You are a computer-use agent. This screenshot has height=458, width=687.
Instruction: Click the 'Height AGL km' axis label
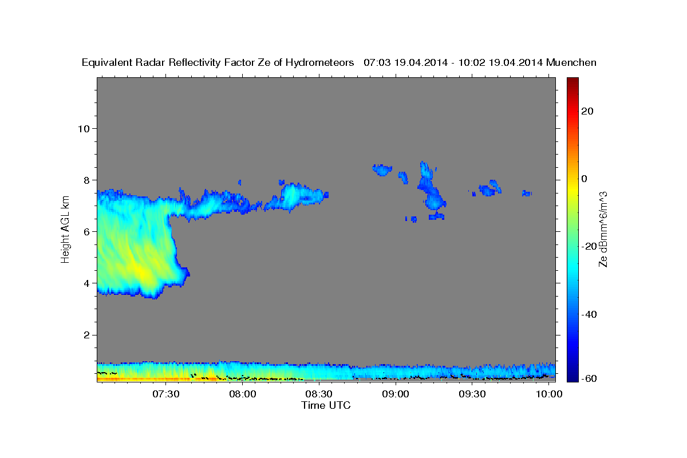click(65, 230)
